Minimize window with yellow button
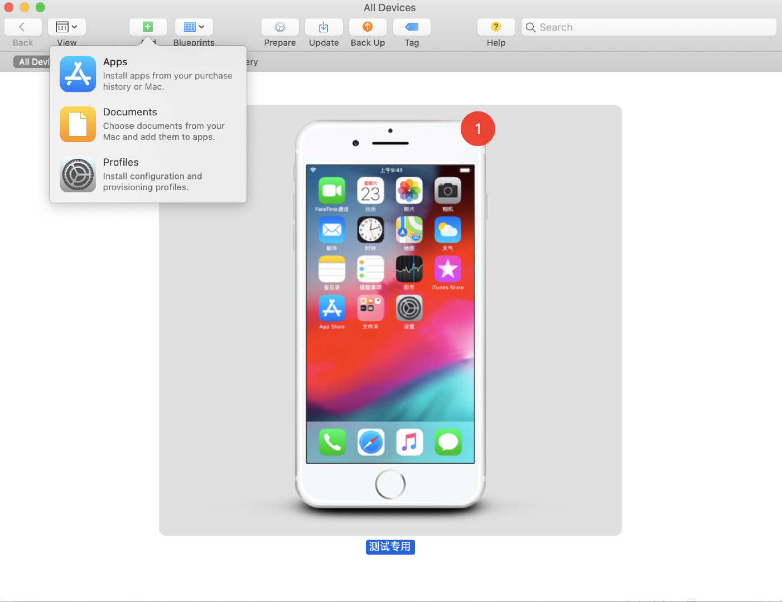This screenshot has width=782, height=602. tap(25, 7)
